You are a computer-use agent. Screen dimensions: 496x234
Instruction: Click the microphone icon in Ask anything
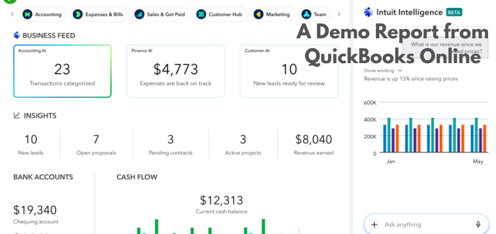(478, 224)
